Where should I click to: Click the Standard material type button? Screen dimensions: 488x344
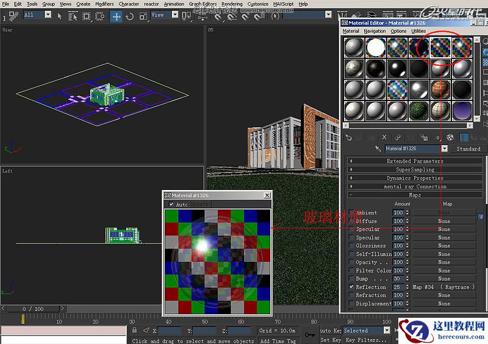(x=468, y=149)
